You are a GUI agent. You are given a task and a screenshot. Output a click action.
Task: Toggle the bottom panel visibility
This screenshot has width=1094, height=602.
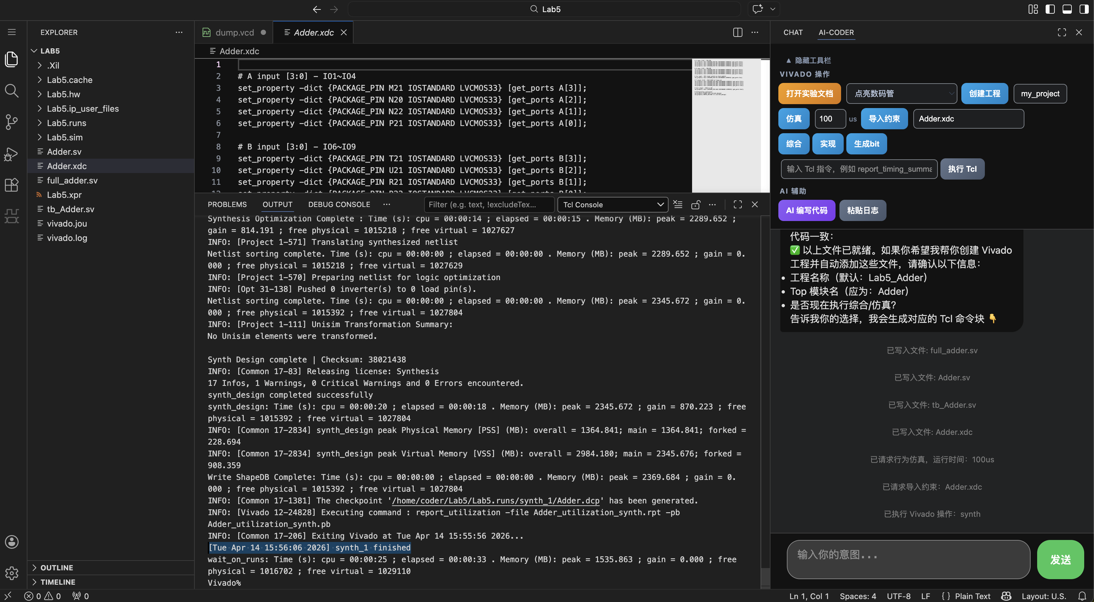1067,9
